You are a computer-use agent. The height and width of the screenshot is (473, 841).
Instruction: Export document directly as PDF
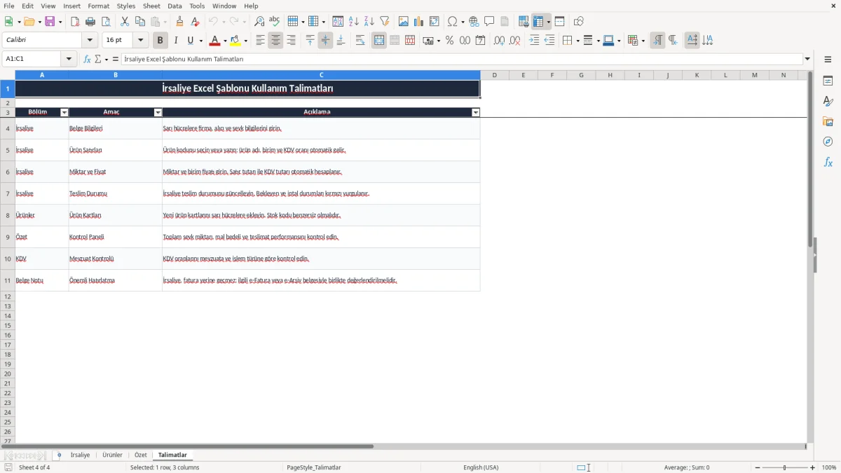tap(75, 22)
